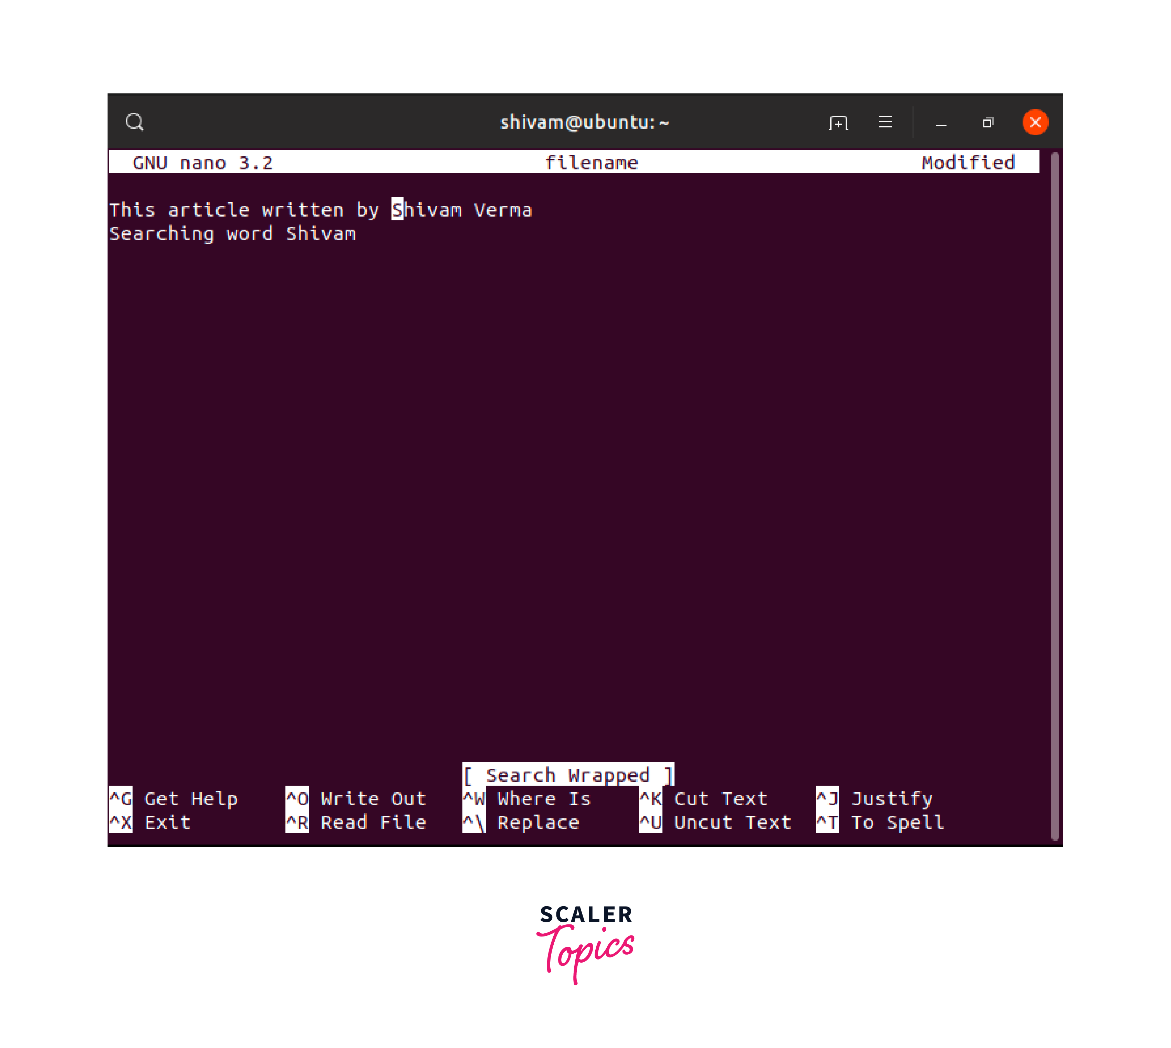Click the terminal vertical scrollbar
1171x1048 pixels.
point(1055,495)
